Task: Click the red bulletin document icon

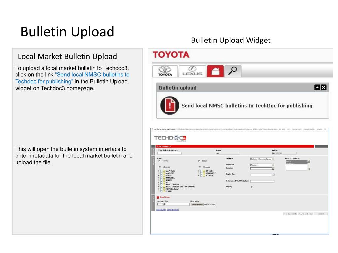Action: [x=170, y=105]
